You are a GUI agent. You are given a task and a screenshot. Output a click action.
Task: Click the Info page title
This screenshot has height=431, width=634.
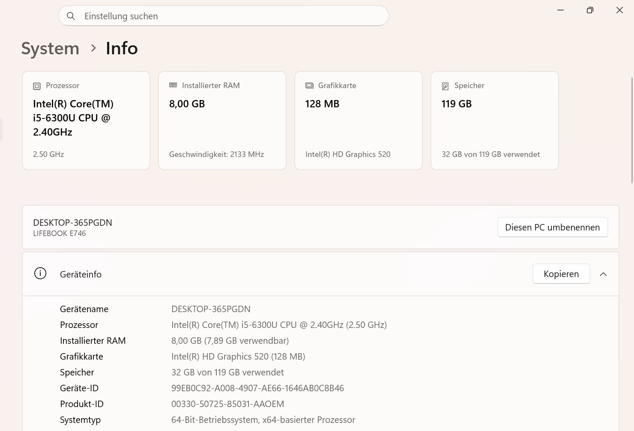click(x=122, y=48)
